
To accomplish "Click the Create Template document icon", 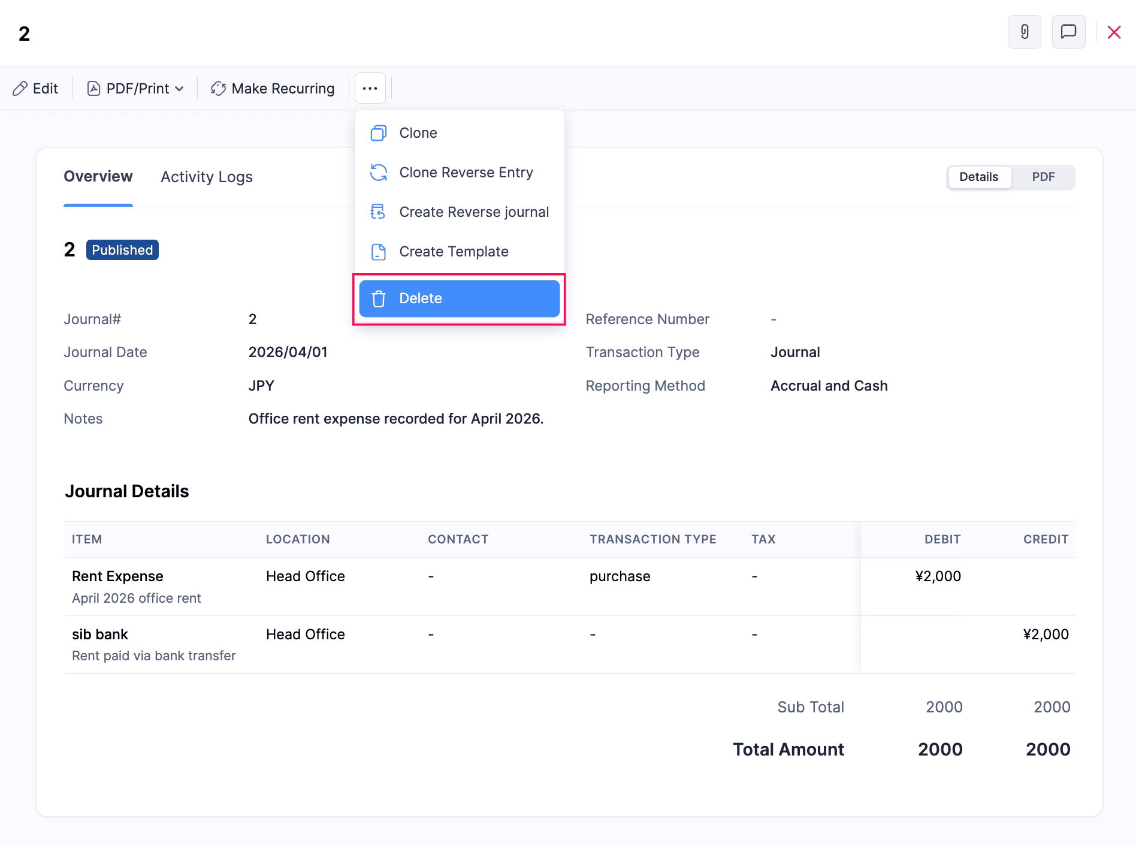I will (x=378, y=252).
